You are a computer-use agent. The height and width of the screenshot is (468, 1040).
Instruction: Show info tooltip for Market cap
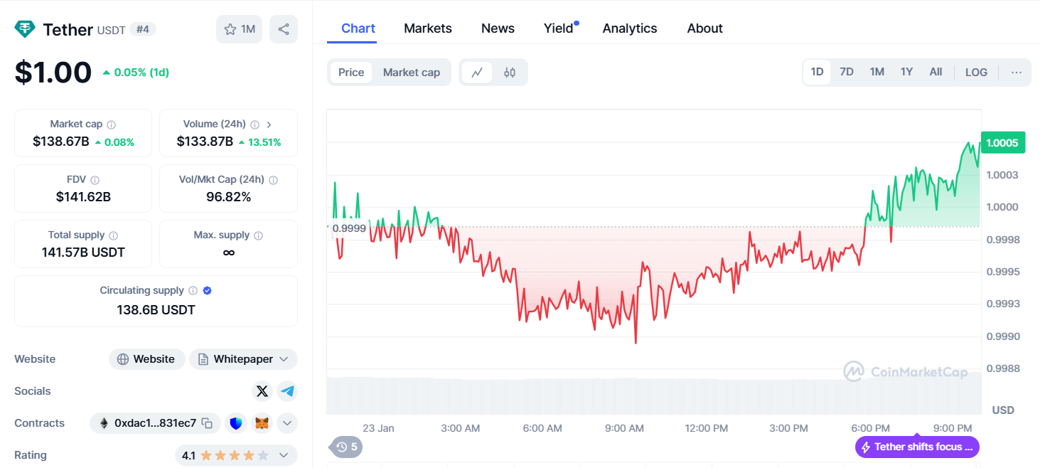click(112, 124)
